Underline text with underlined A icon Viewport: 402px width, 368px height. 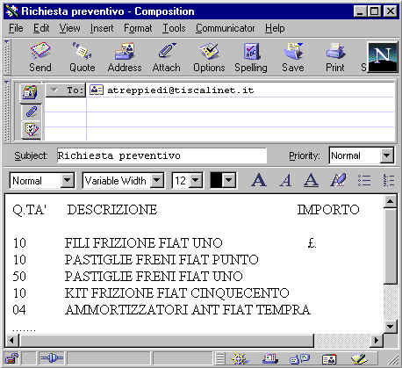pos(311,180)
